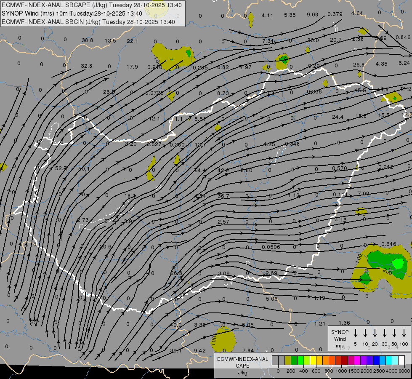Click the map value 7.84
Screen dimensions: 412x379
248,350
